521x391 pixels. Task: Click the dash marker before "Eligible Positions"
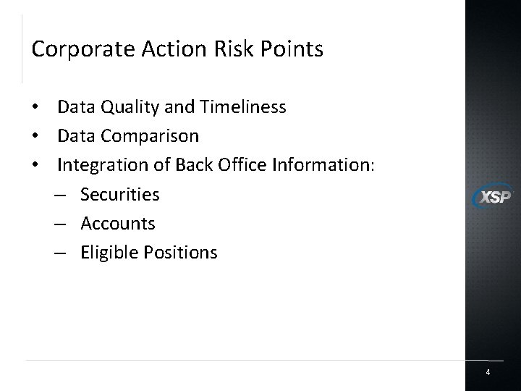[59, 253]
